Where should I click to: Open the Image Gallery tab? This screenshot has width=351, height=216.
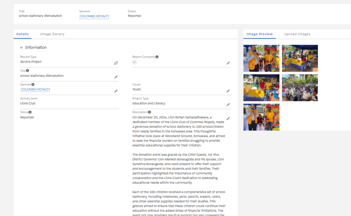tap(52, 34)
